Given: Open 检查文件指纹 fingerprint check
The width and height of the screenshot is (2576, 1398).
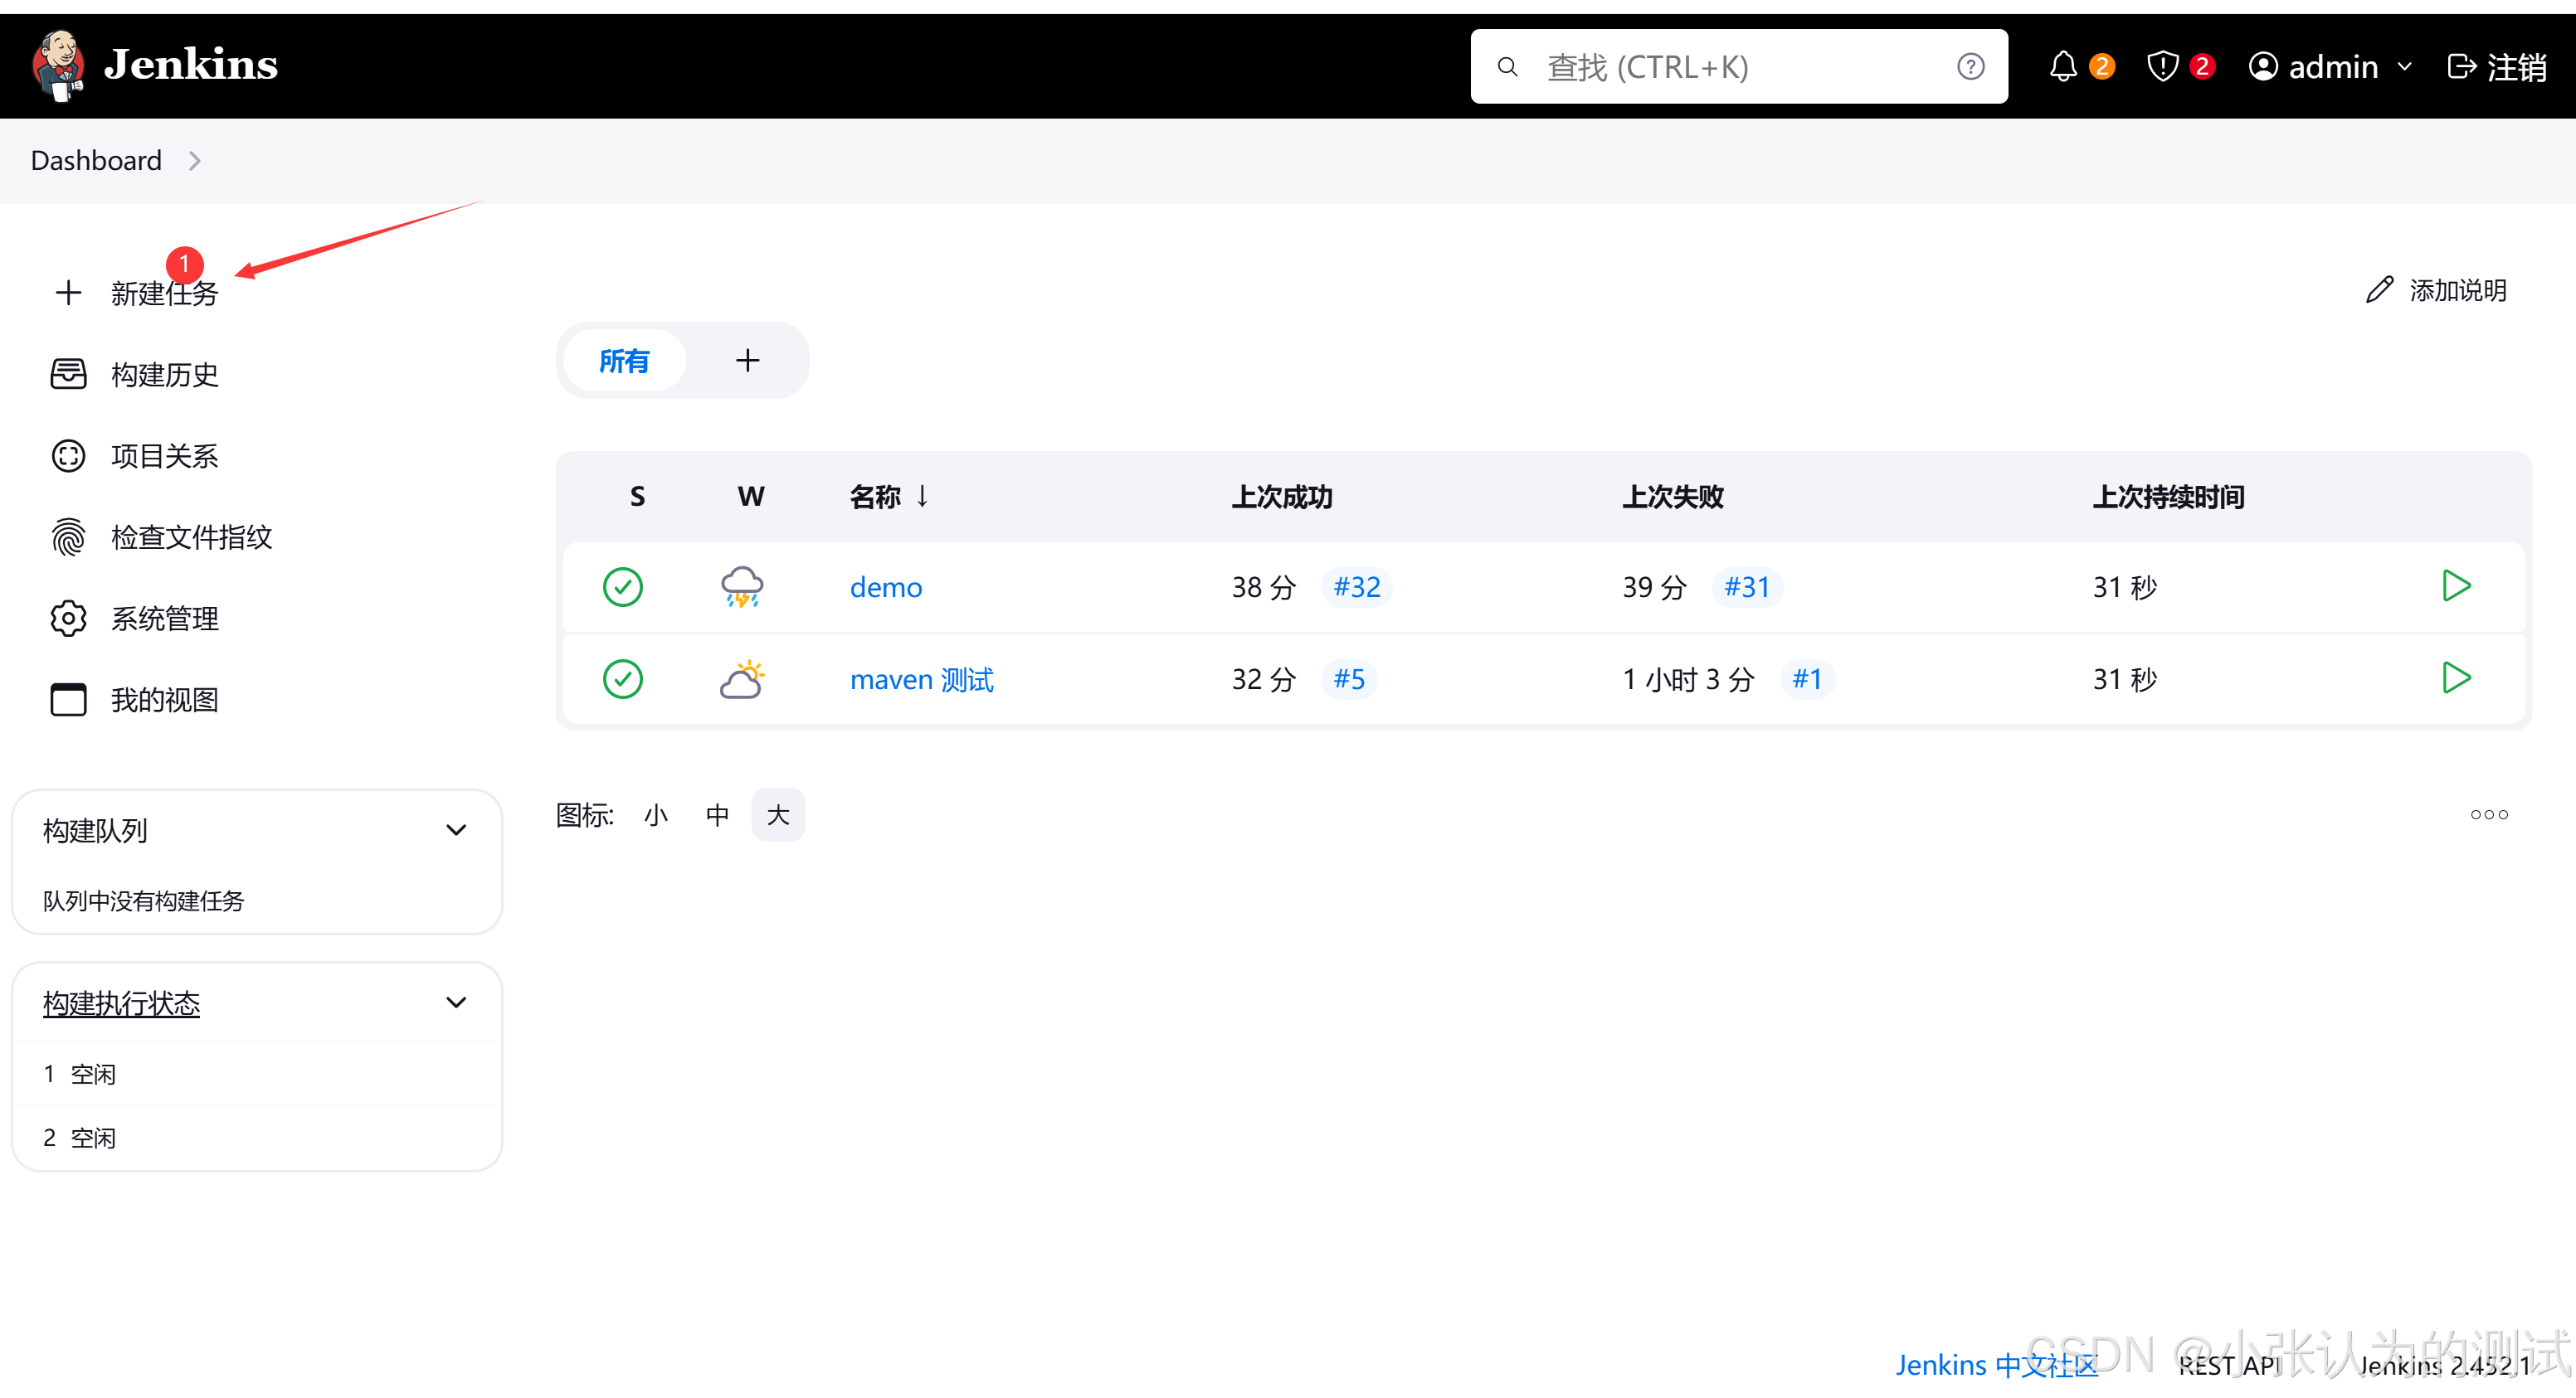Looking at the screenshot, I should [162, 537].
